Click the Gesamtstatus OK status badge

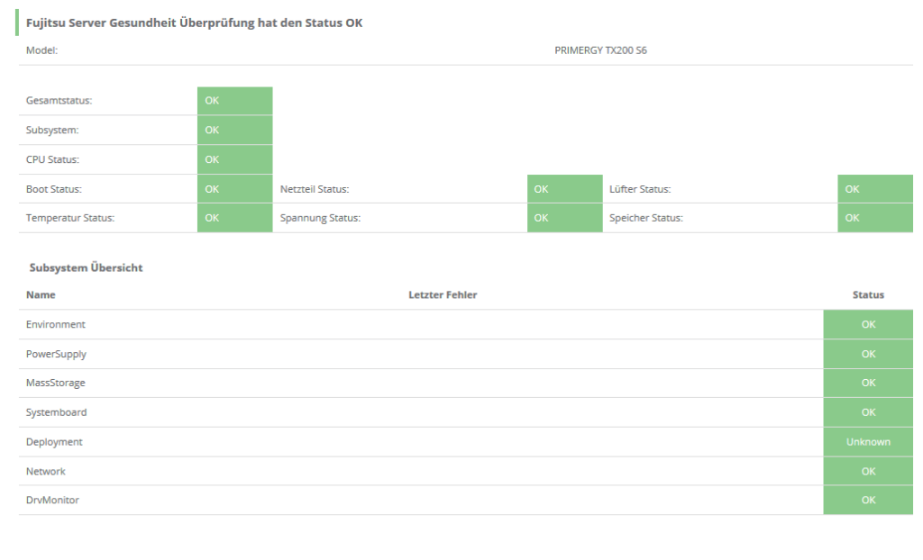tap(233, 100)
